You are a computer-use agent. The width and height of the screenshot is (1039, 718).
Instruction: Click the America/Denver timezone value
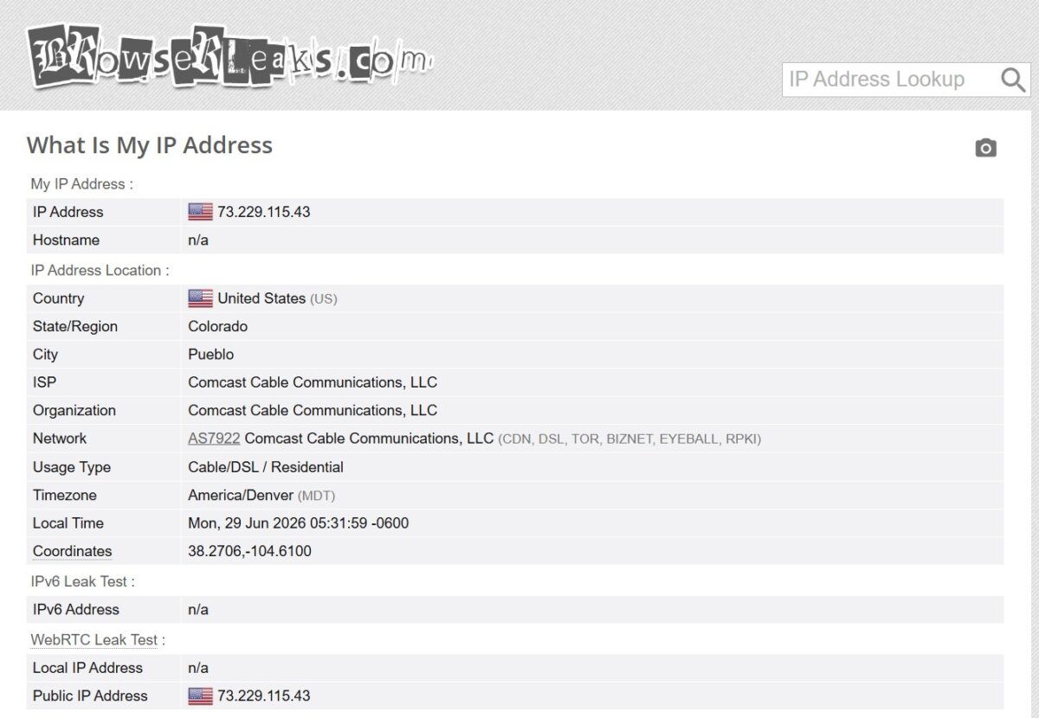click(241, 496)
